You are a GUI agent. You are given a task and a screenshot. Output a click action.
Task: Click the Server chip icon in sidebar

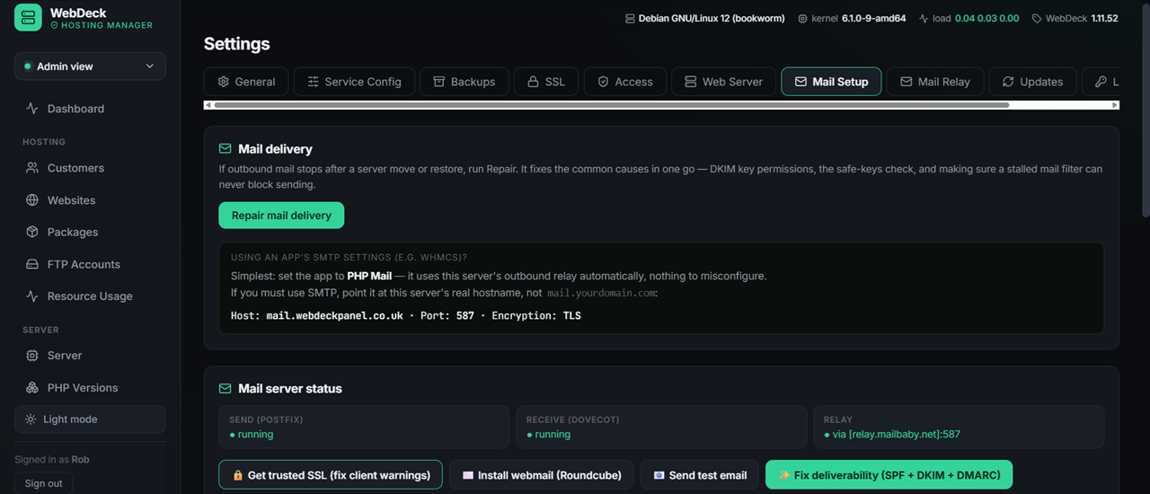(x=32, y=356)
